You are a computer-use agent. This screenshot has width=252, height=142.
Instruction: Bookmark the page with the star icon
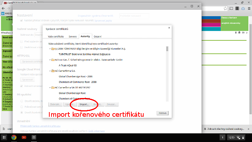(225, 9)
